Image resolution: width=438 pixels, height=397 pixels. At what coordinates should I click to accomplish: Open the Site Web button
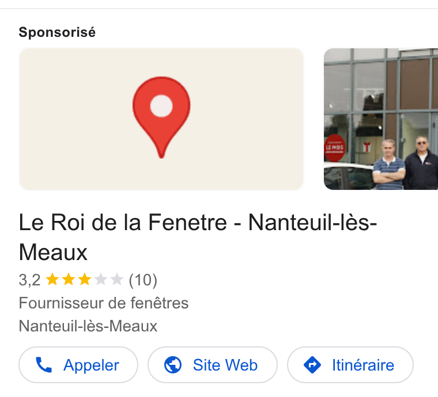pyautogui.click(x=213, y=365)
